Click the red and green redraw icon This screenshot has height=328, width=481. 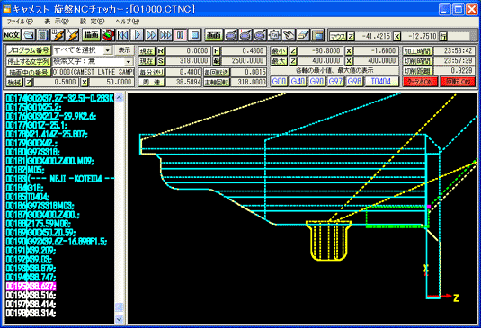(108, 35)
